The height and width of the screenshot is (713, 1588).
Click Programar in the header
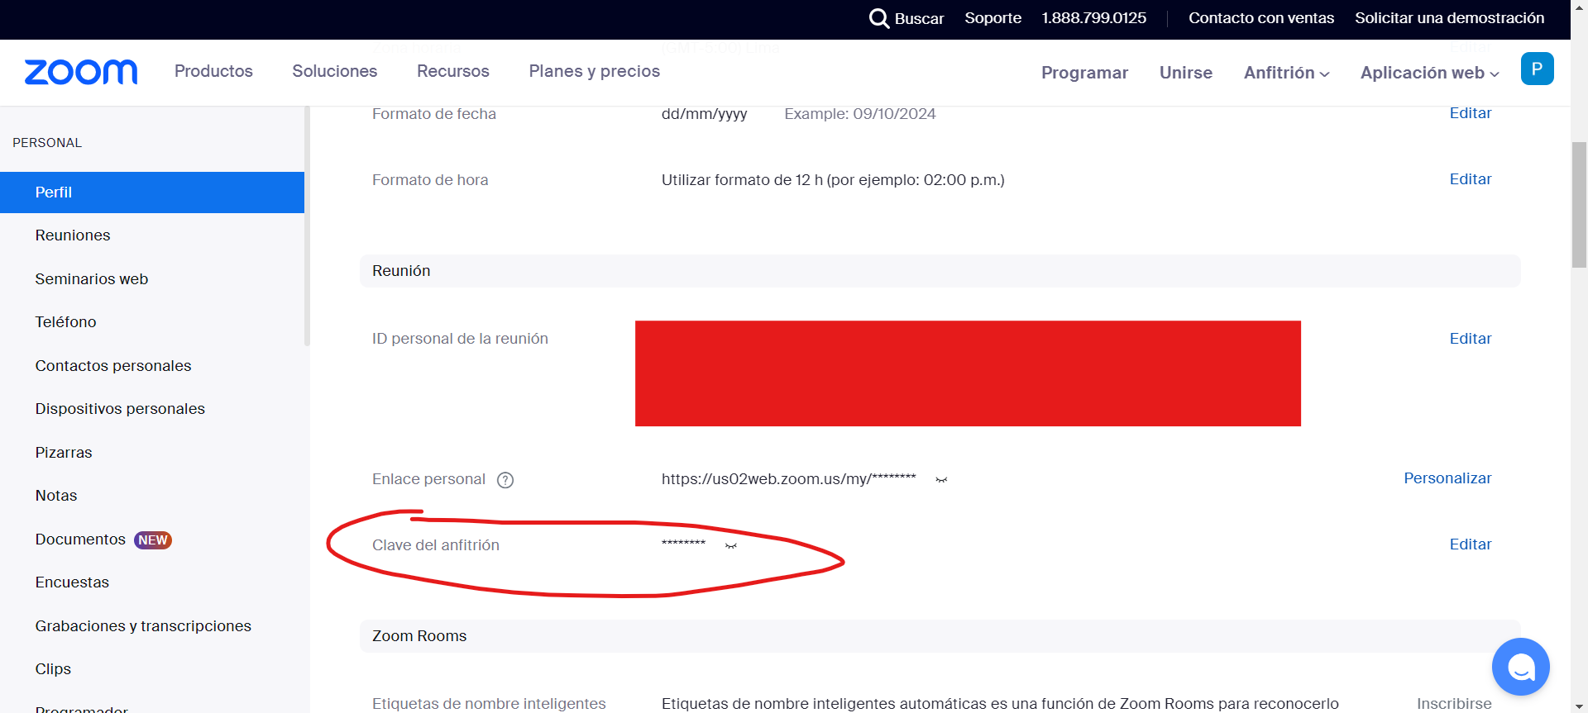(x=1084, y=73)
